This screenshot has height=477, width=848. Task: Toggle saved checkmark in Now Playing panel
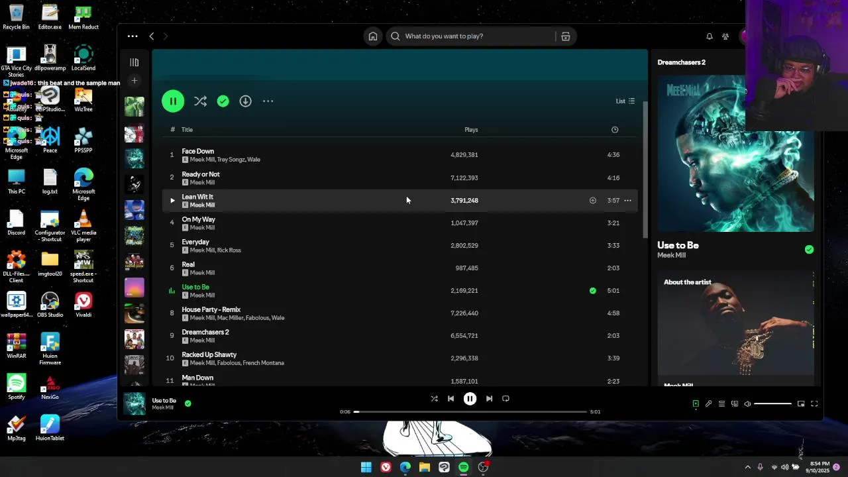pyautogui.click(x=809, y=250)
